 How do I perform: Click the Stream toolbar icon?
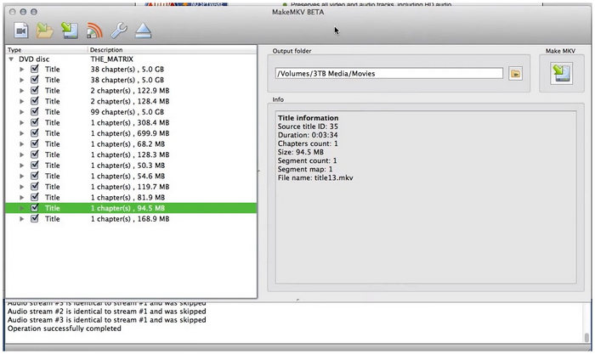(x=94, y=31)
